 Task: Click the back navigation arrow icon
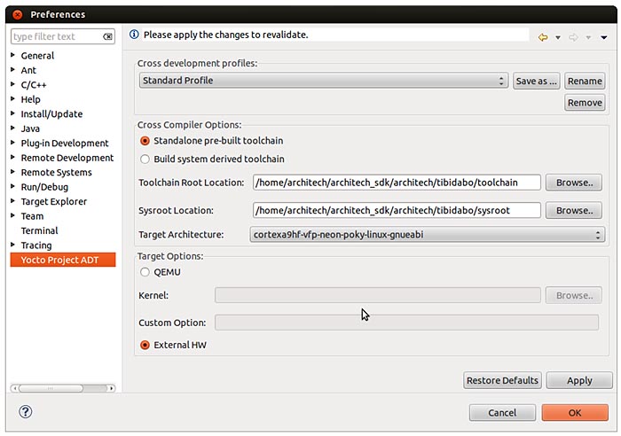click(x=543, y=37)
